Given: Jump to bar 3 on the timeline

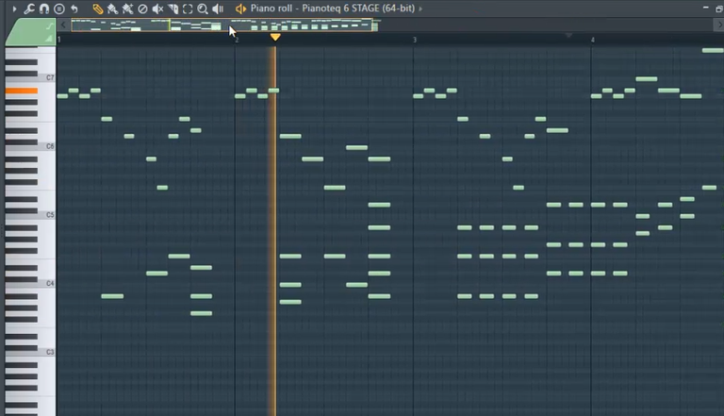Looking at the screenshot, I should [415, 41].
